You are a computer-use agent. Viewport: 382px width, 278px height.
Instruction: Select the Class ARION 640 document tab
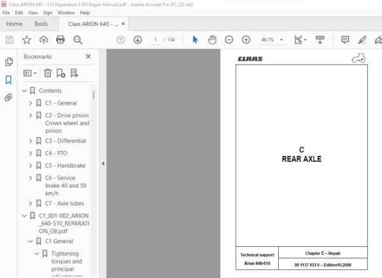(93, 24)
